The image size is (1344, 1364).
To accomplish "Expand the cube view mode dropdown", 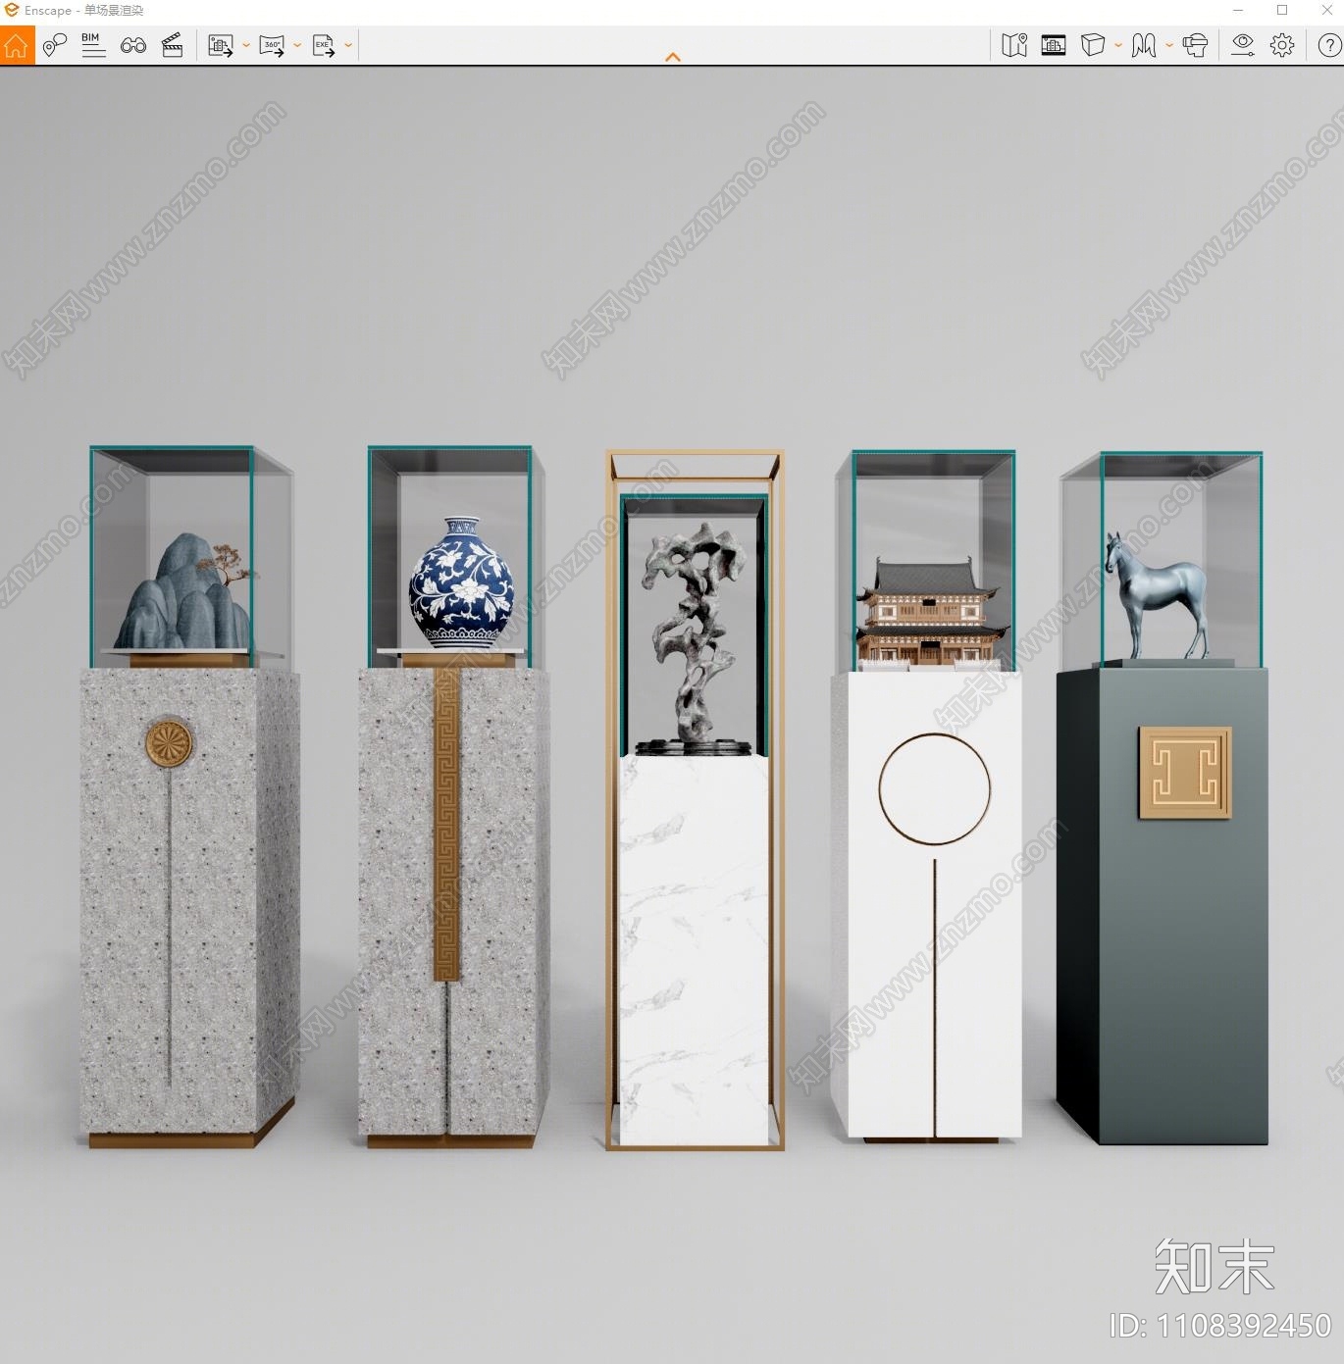I will coord(1118,45).
